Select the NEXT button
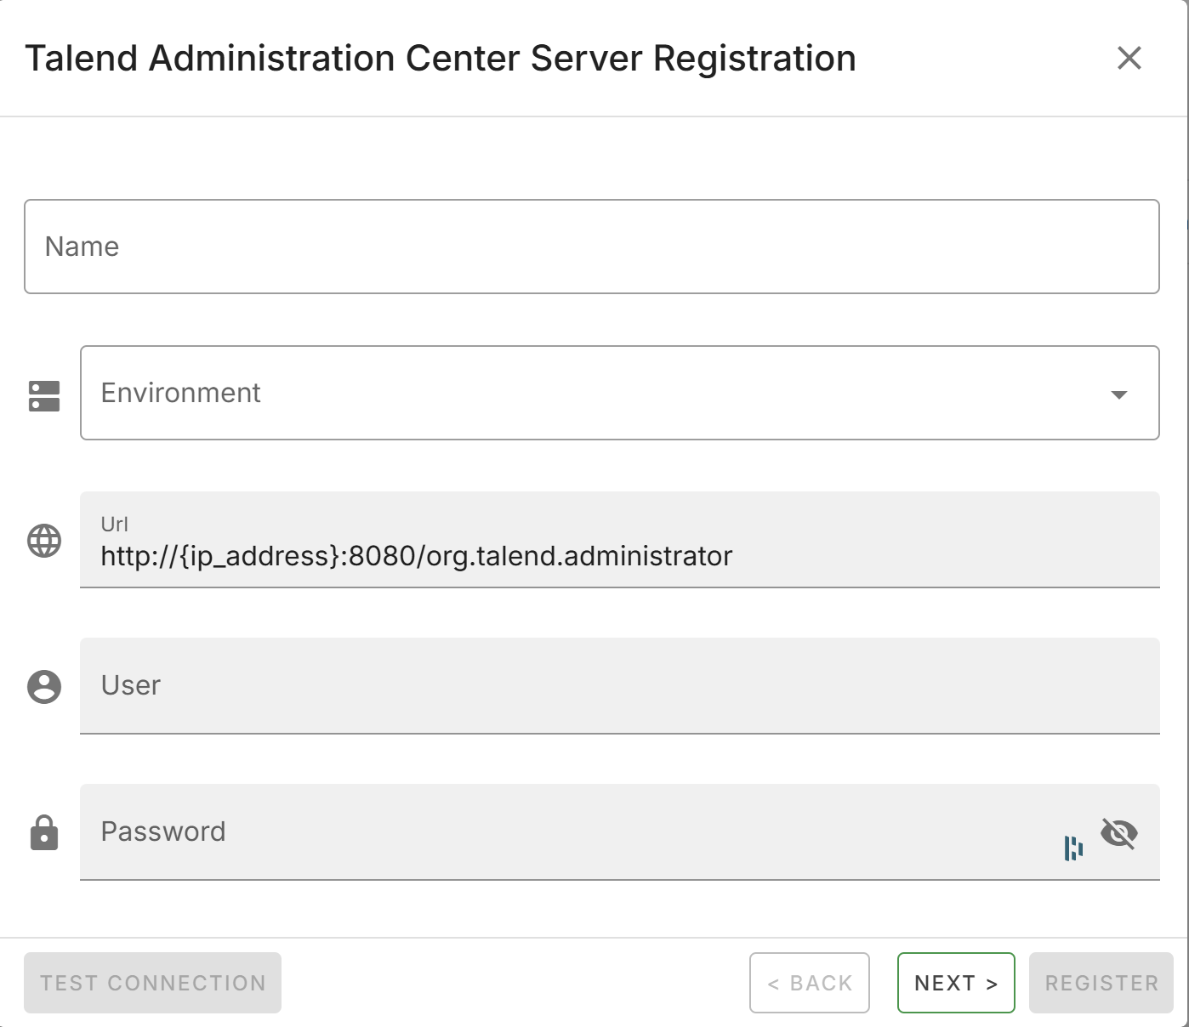This screenshot has height=1027, width=1189. [x=955, y=983]
